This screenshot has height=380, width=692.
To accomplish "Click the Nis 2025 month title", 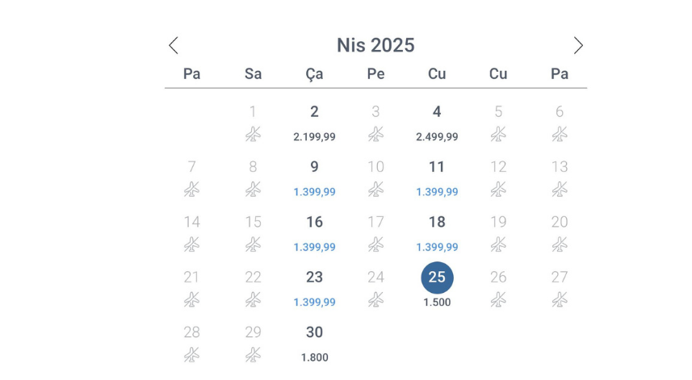I will 375,45.
